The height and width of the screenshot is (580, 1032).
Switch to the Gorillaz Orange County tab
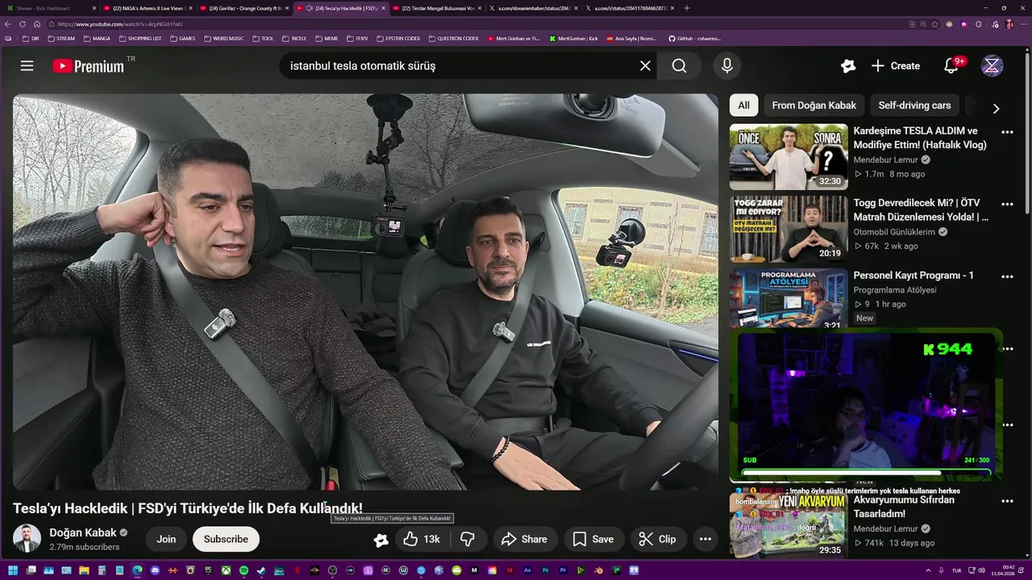[x=243, y=8]
